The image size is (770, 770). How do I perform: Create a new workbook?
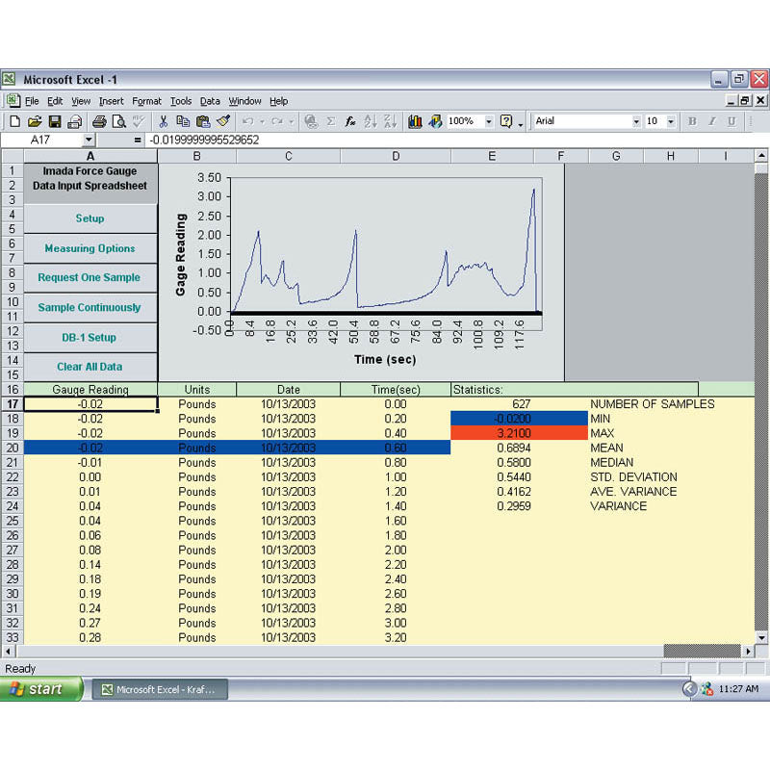(x=13, y=121)
